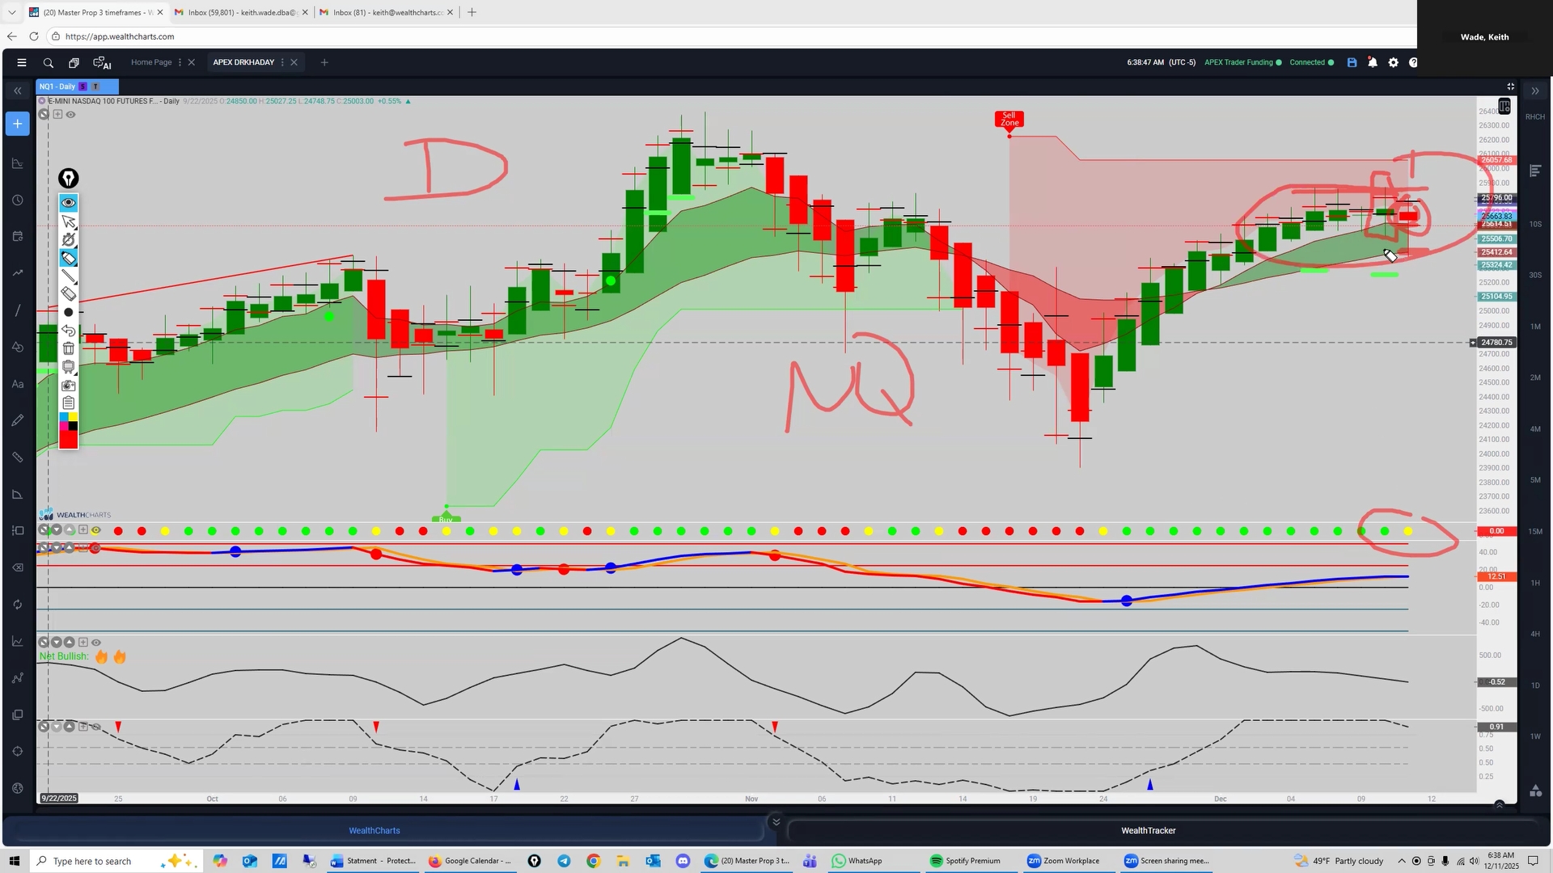Click the red color swatch in the annotation palette
This screenshot has width=1553, height=873.
pyautogui.click(x=69, y=439)
